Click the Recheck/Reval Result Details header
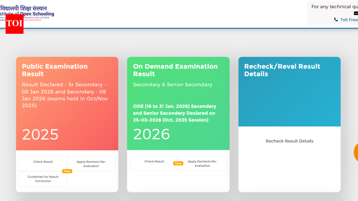 click(282, 70)
